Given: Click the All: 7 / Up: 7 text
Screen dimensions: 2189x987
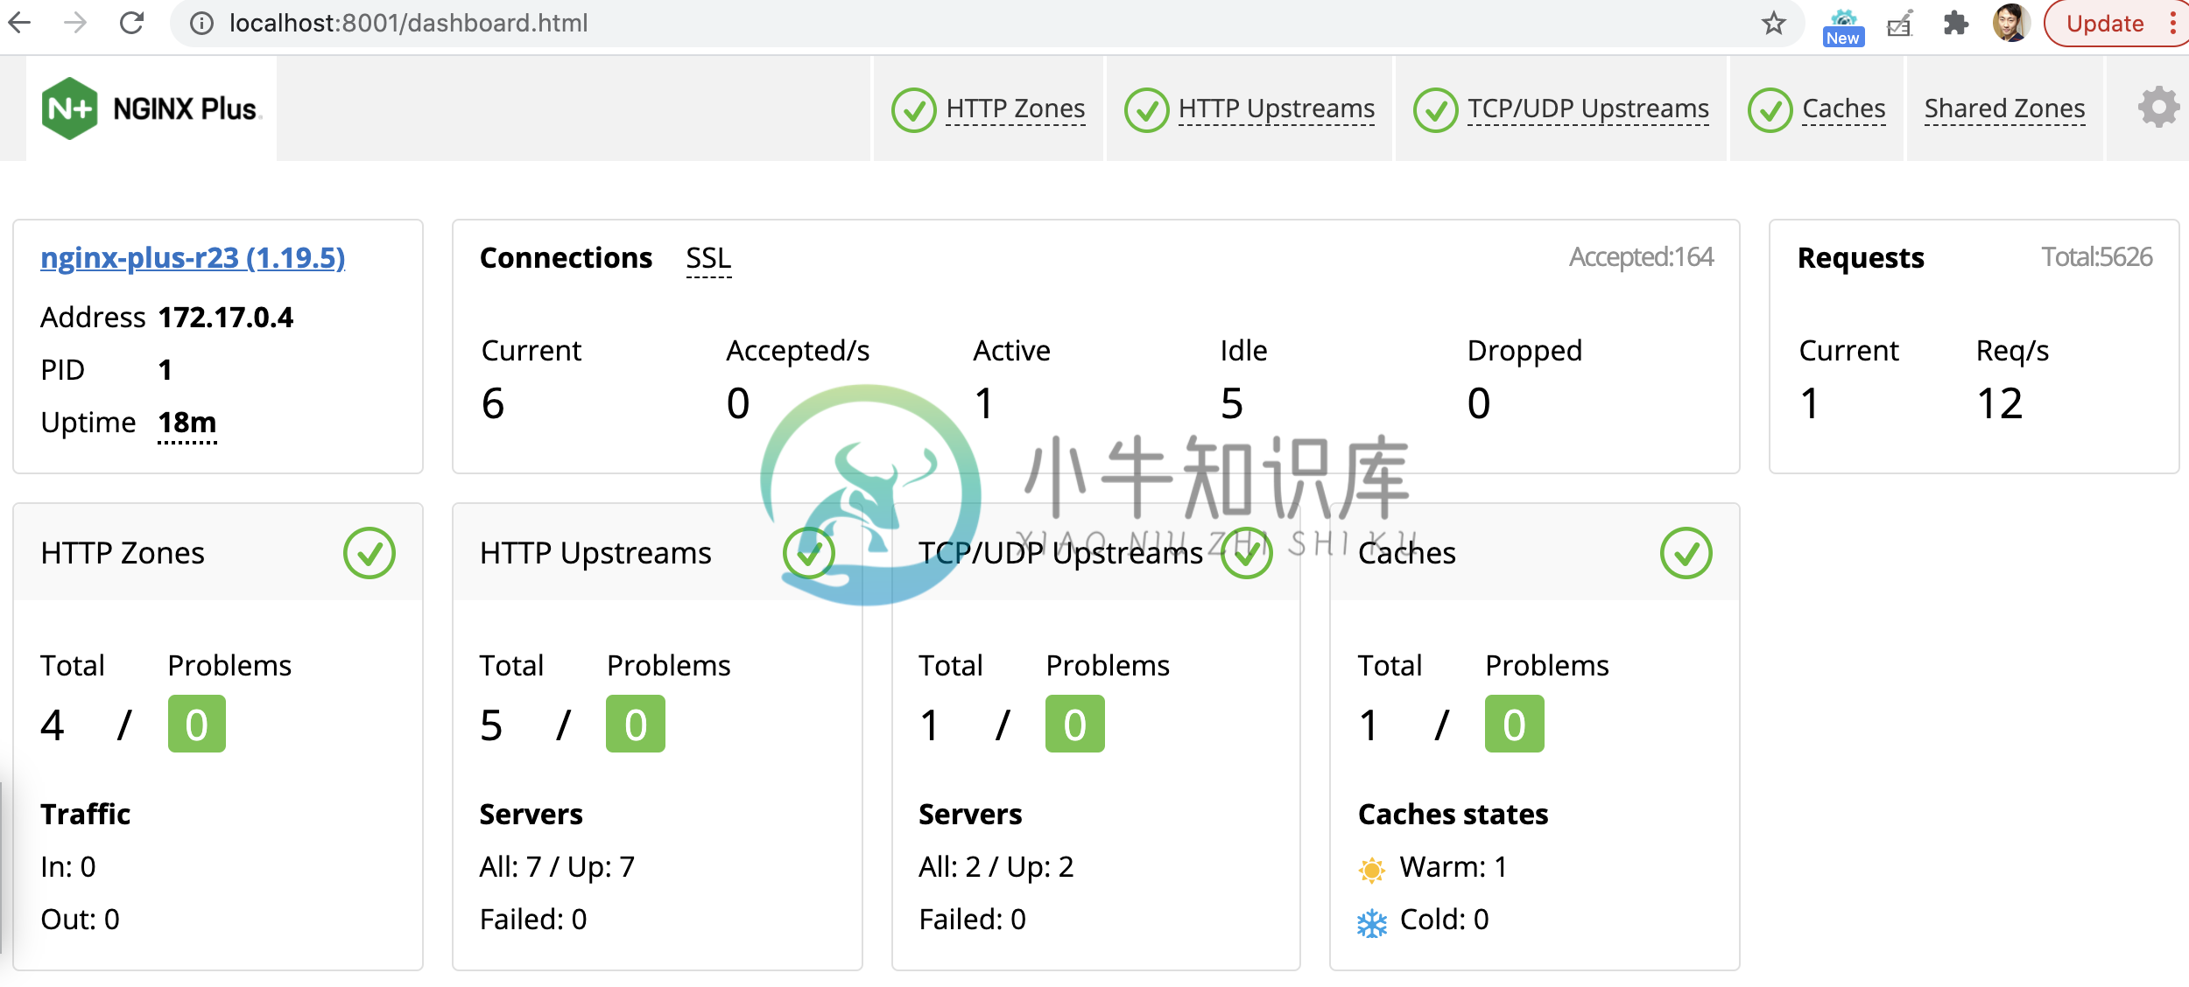Looking at the screenshot, I should pyautogui.click(x=557, y=867).
